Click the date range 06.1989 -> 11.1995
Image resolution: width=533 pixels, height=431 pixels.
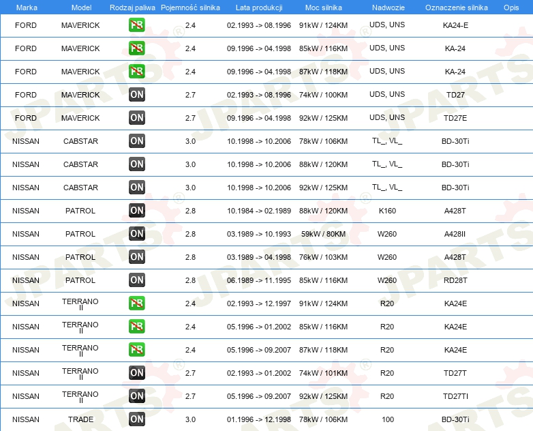click(259, 280)
